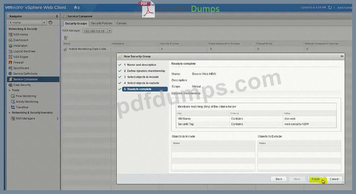
Task: Open Data Security
Action: point(22,85)
